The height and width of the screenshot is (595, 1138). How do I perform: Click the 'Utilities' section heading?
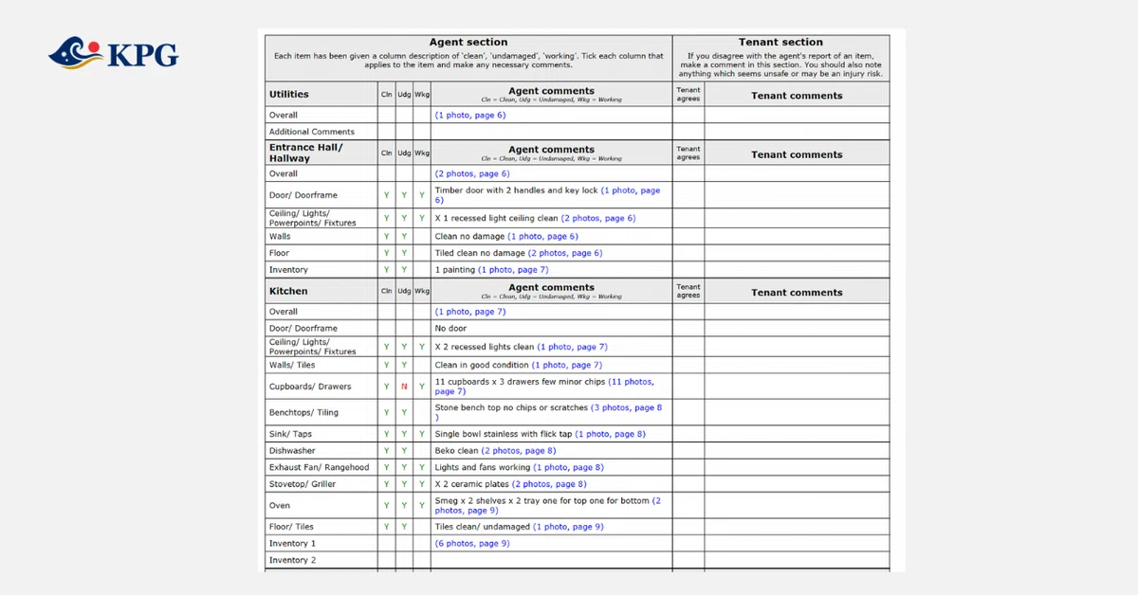click(x=289, y=94)
